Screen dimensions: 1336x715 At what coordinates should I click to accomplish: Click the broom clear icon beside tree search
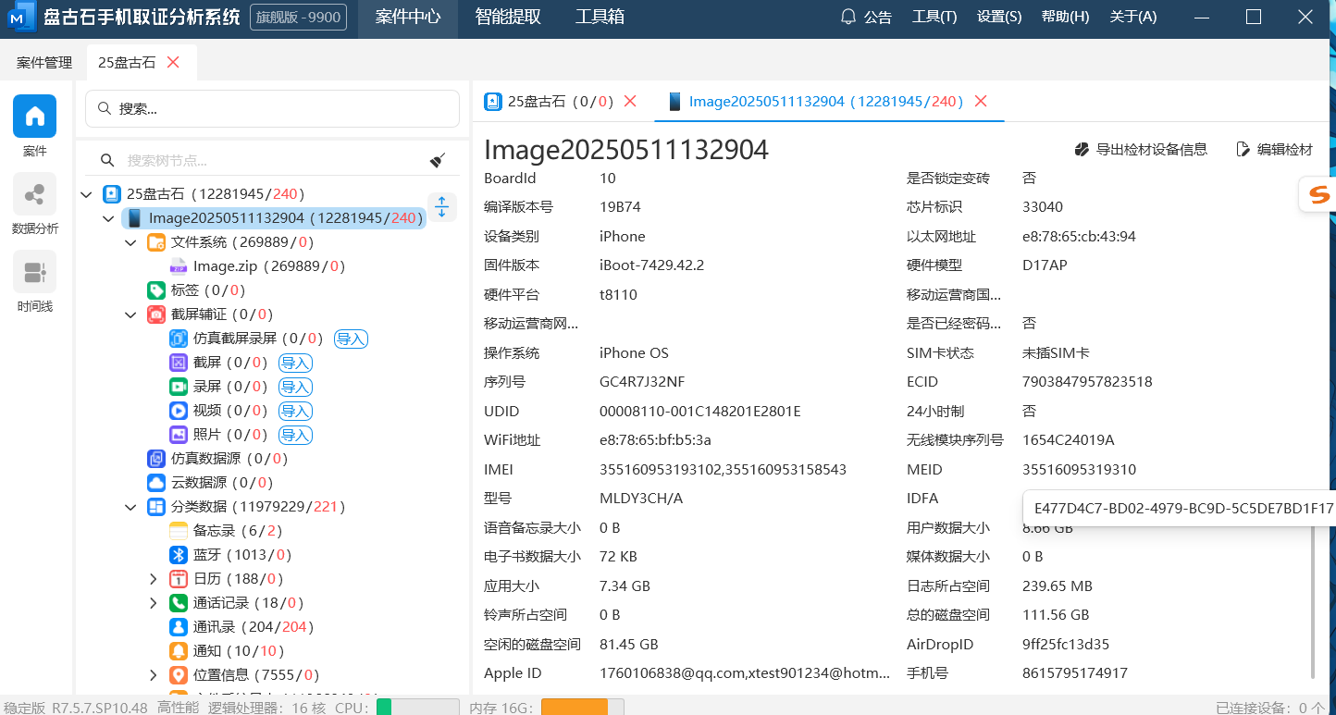(x=439, y=160)
